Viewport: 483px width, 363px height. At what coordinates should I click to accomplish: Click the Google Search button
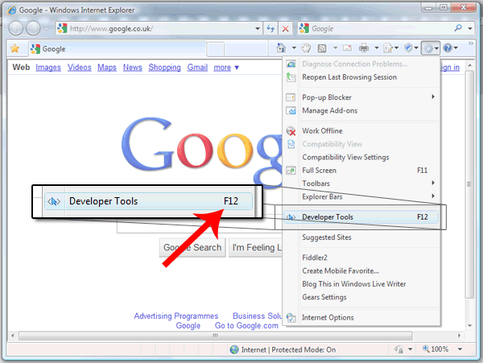pyautogui.click(x=192, y=247)
